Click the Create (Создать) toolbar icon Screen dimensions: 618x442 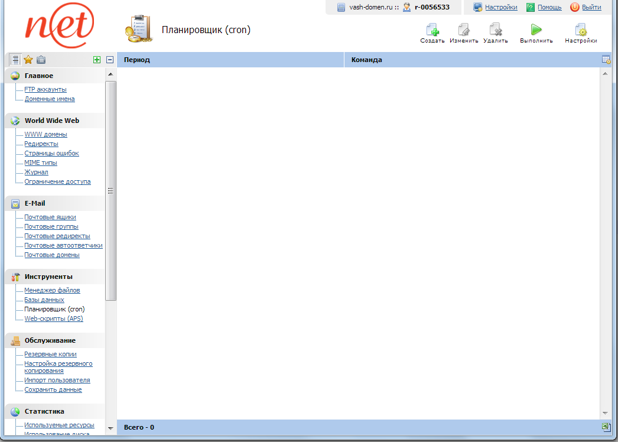432,30
